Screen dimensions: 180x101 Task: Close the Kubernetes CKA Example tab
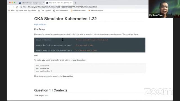pyautogui.click(x=43, y=3)
